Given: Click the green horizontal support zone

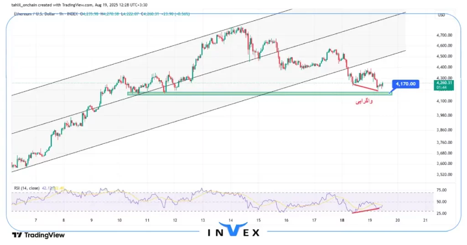Looking at the screenshot, I should point(259,94).
